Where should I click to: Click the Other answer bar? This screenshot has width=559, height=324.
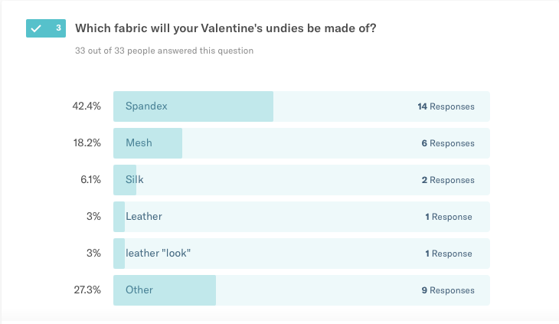coord(302,290)
